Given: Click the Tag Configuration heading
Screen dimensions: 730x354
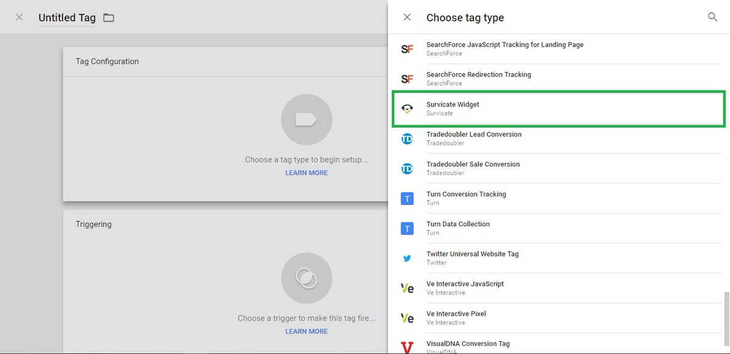Looking at the screenshot, I should click(107, 61).
